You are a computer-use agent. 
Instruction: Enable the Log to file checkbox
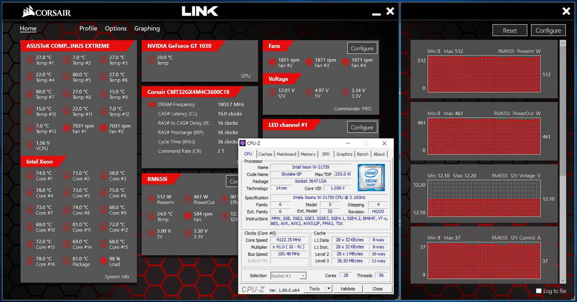click(x=539, y=291)
